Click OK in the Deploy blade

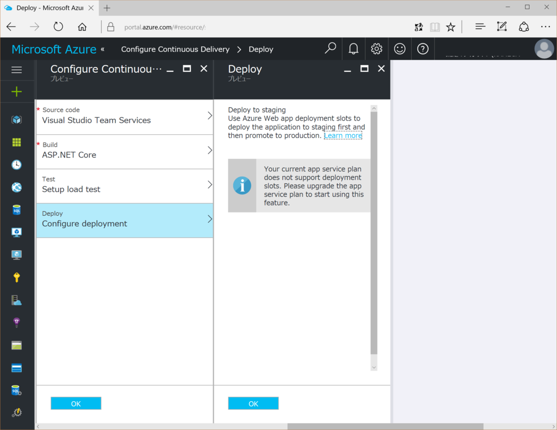coord(253,403)
